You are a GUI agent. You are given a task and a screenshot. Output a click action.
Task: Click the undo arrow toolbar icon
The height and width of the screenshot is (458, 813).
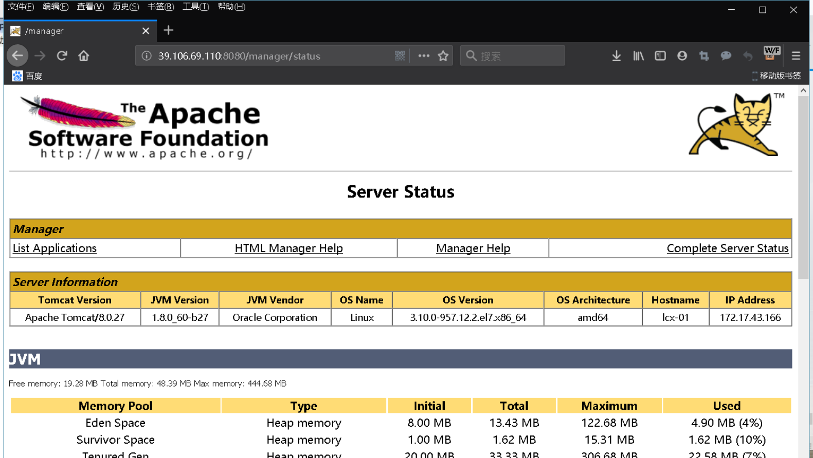[748, 55]
